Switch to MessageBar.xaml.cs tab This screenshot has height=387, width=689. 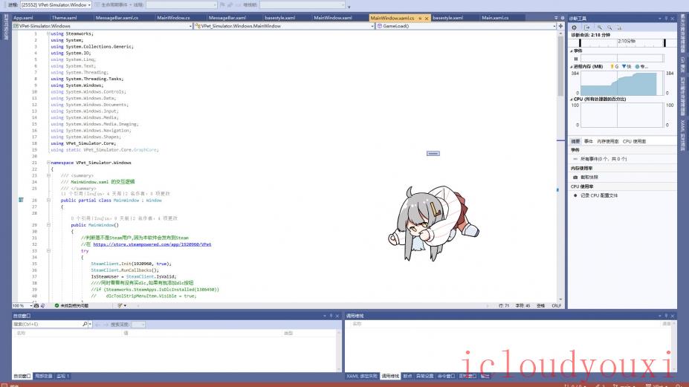point(117,18)
